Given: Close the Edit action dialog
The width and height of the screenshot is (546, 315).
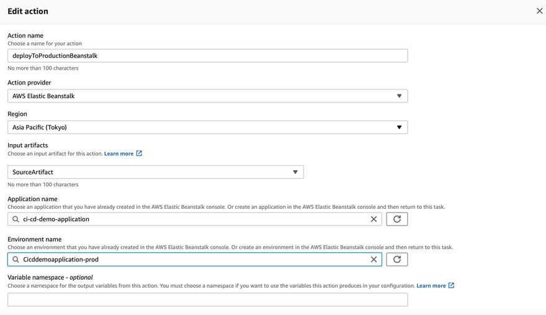Looking at the screenshot, I should pos(539,11).
